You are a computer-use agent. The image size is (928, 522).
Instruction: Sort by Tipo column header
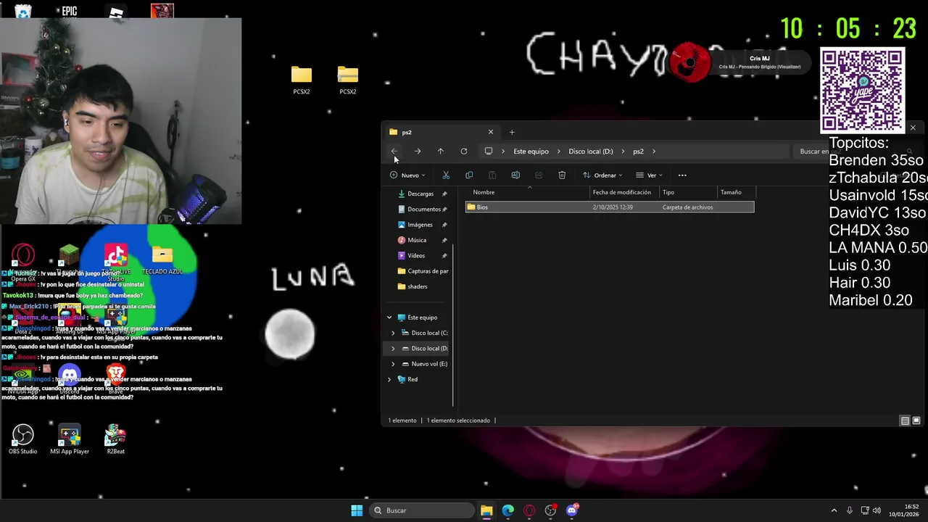pyautogui.click(x=688, y=192)
